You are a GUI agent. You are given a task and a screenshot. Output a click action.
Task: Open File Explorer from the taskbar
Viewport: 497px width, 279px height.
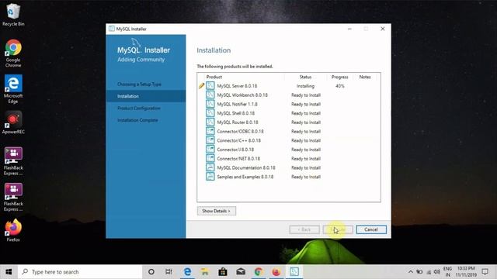205,272
